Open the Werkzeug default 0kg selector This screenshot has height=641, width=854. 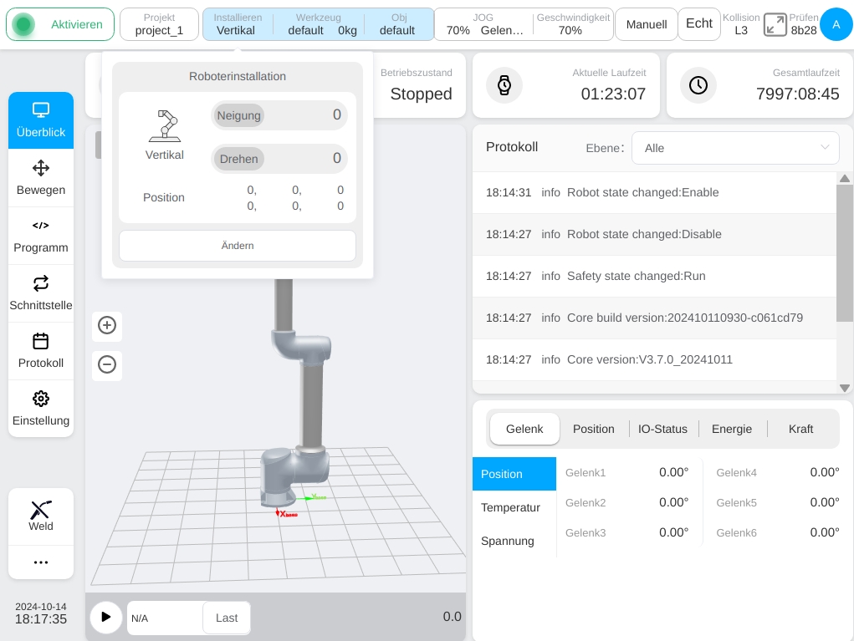[x=318, y=24]
